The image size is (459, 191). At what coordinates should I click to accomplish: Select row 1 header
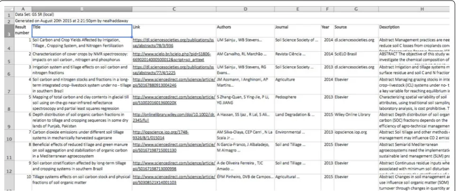(x=9, y=15)
